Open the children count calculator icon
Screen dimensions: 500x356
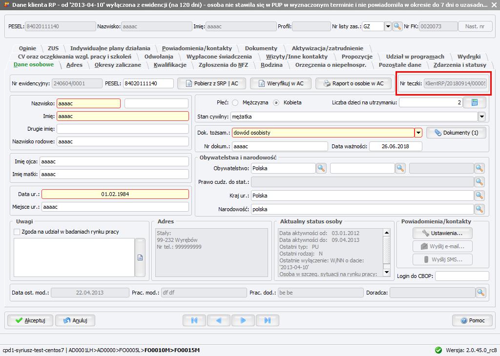tap(475, 102)
